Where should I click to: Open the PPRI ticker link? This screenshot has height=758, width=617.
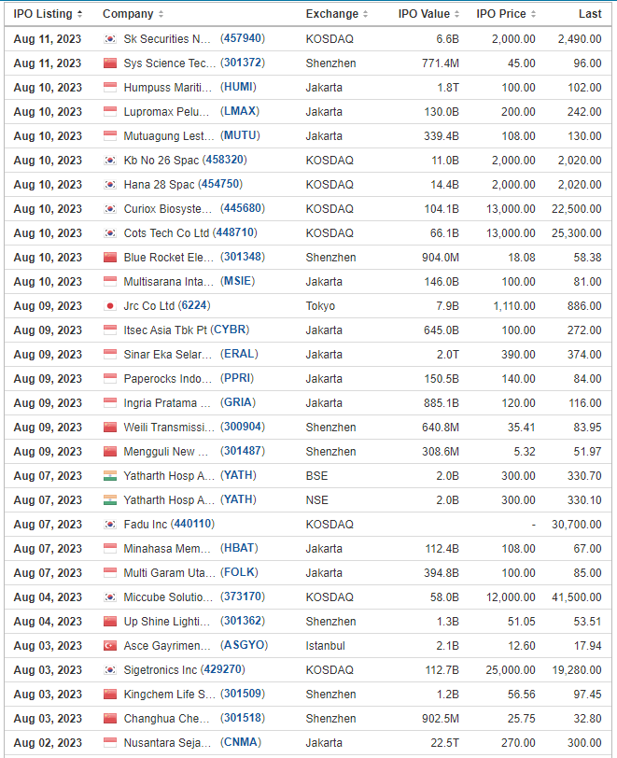point(237,377)
